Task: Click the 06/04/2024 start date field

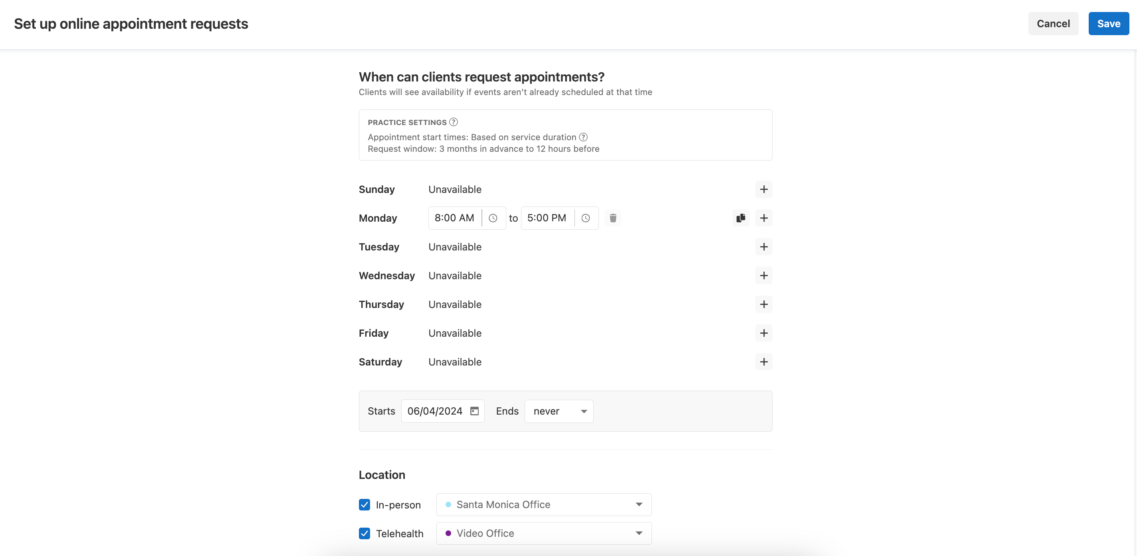Action: pyautogui.click(x=435, y=411)
